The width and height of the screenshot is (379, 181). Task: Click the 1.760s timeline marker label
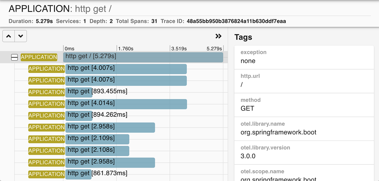click(x=126, y=48)
